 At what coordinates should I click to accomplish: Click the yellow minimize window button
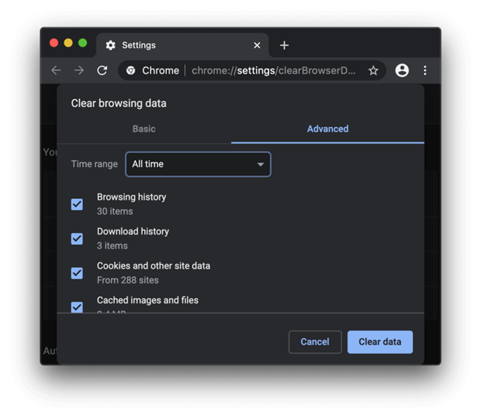[x=68, y=43]
